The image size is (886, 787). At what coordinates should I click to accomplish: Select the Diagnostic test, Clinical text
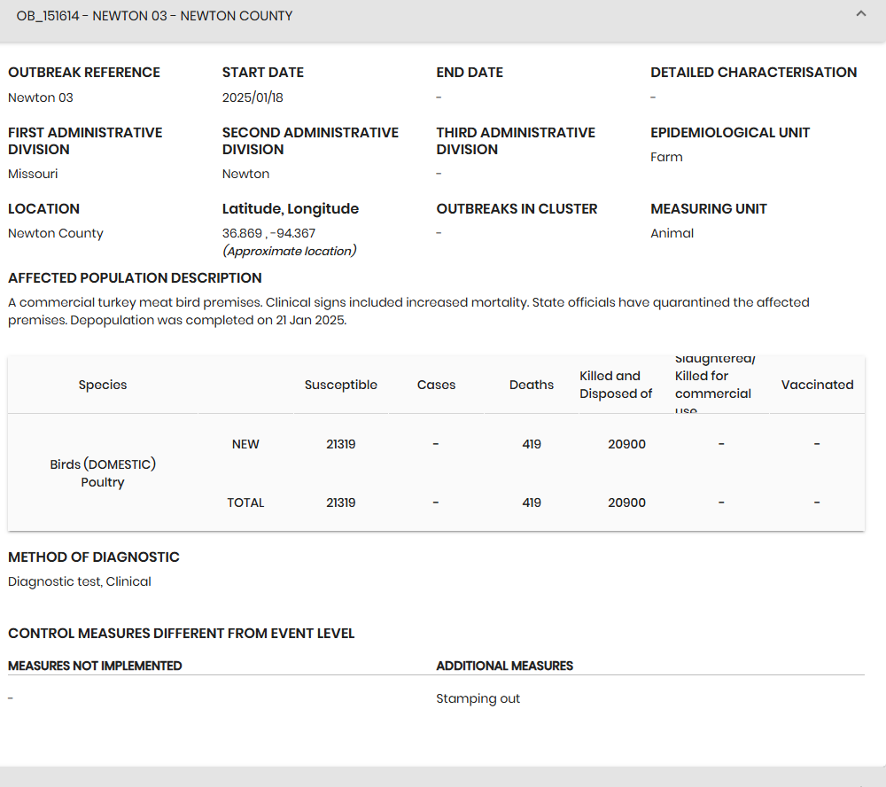point(80,581)
